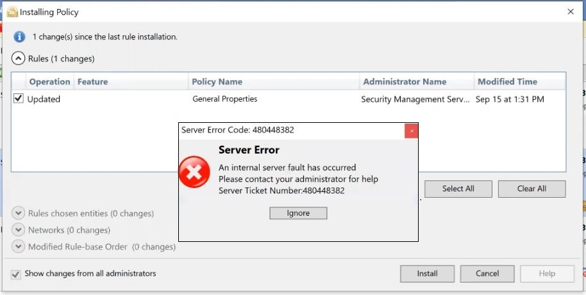Expand Rules chosen entities section
The height and width of the screenshot is (295, 586).
[19, 213]
